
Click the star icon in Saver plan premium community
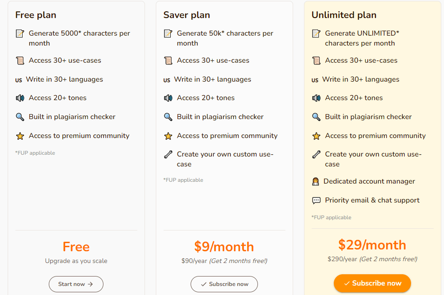[x=168, y=136]
